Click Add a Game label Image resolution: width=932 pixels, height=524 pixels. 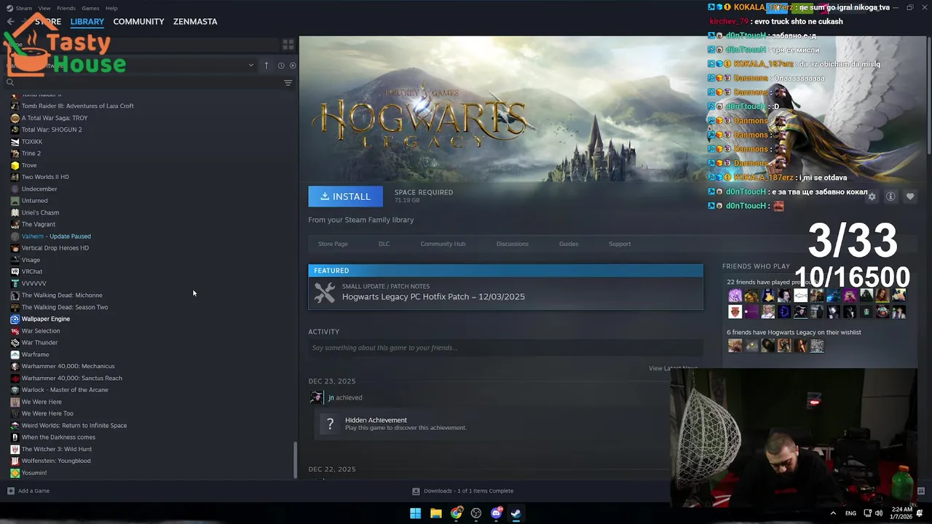tap(33, 491)
